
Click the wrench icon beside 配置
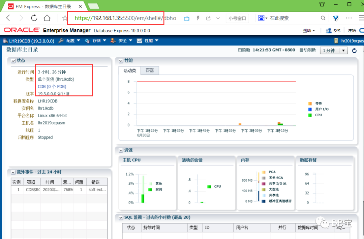[61, 41]
